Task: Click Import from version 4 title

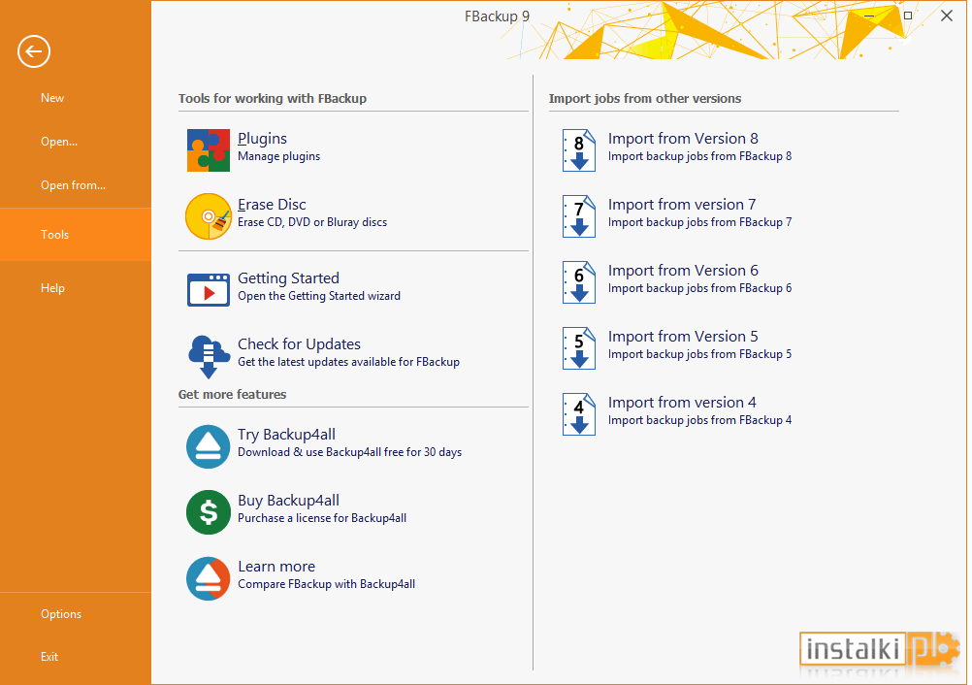Action: click(x=681, y=403)
